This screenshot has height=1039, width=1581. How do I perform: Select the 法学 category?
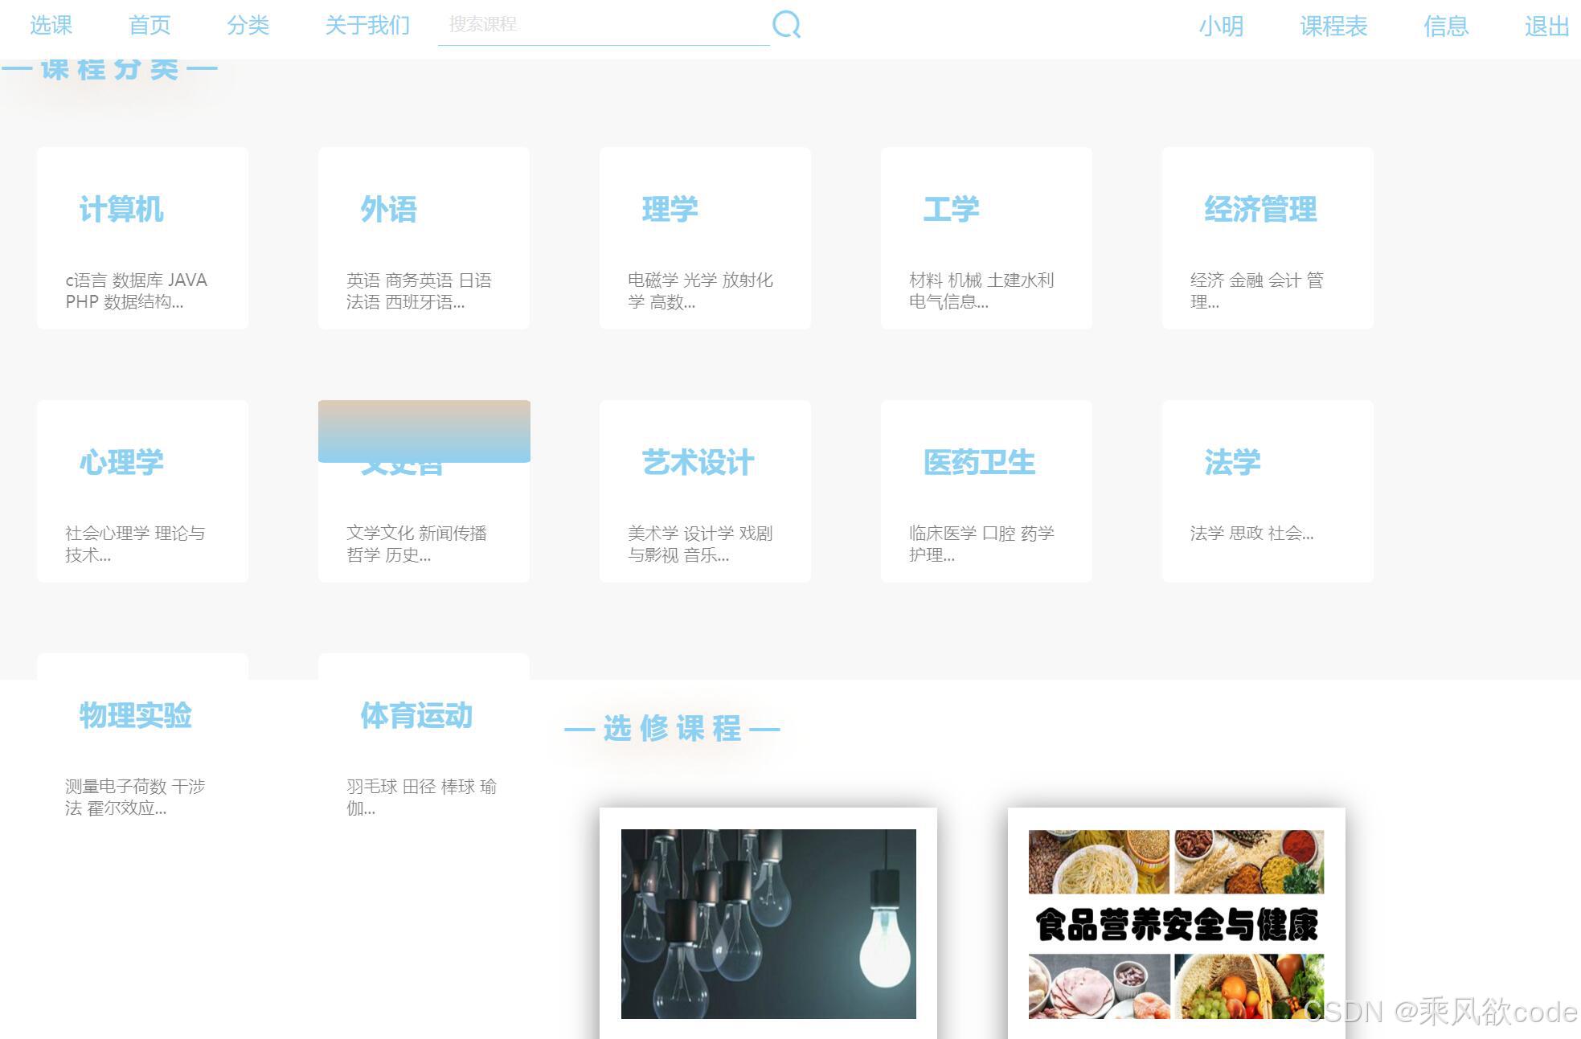point(1268,490)
